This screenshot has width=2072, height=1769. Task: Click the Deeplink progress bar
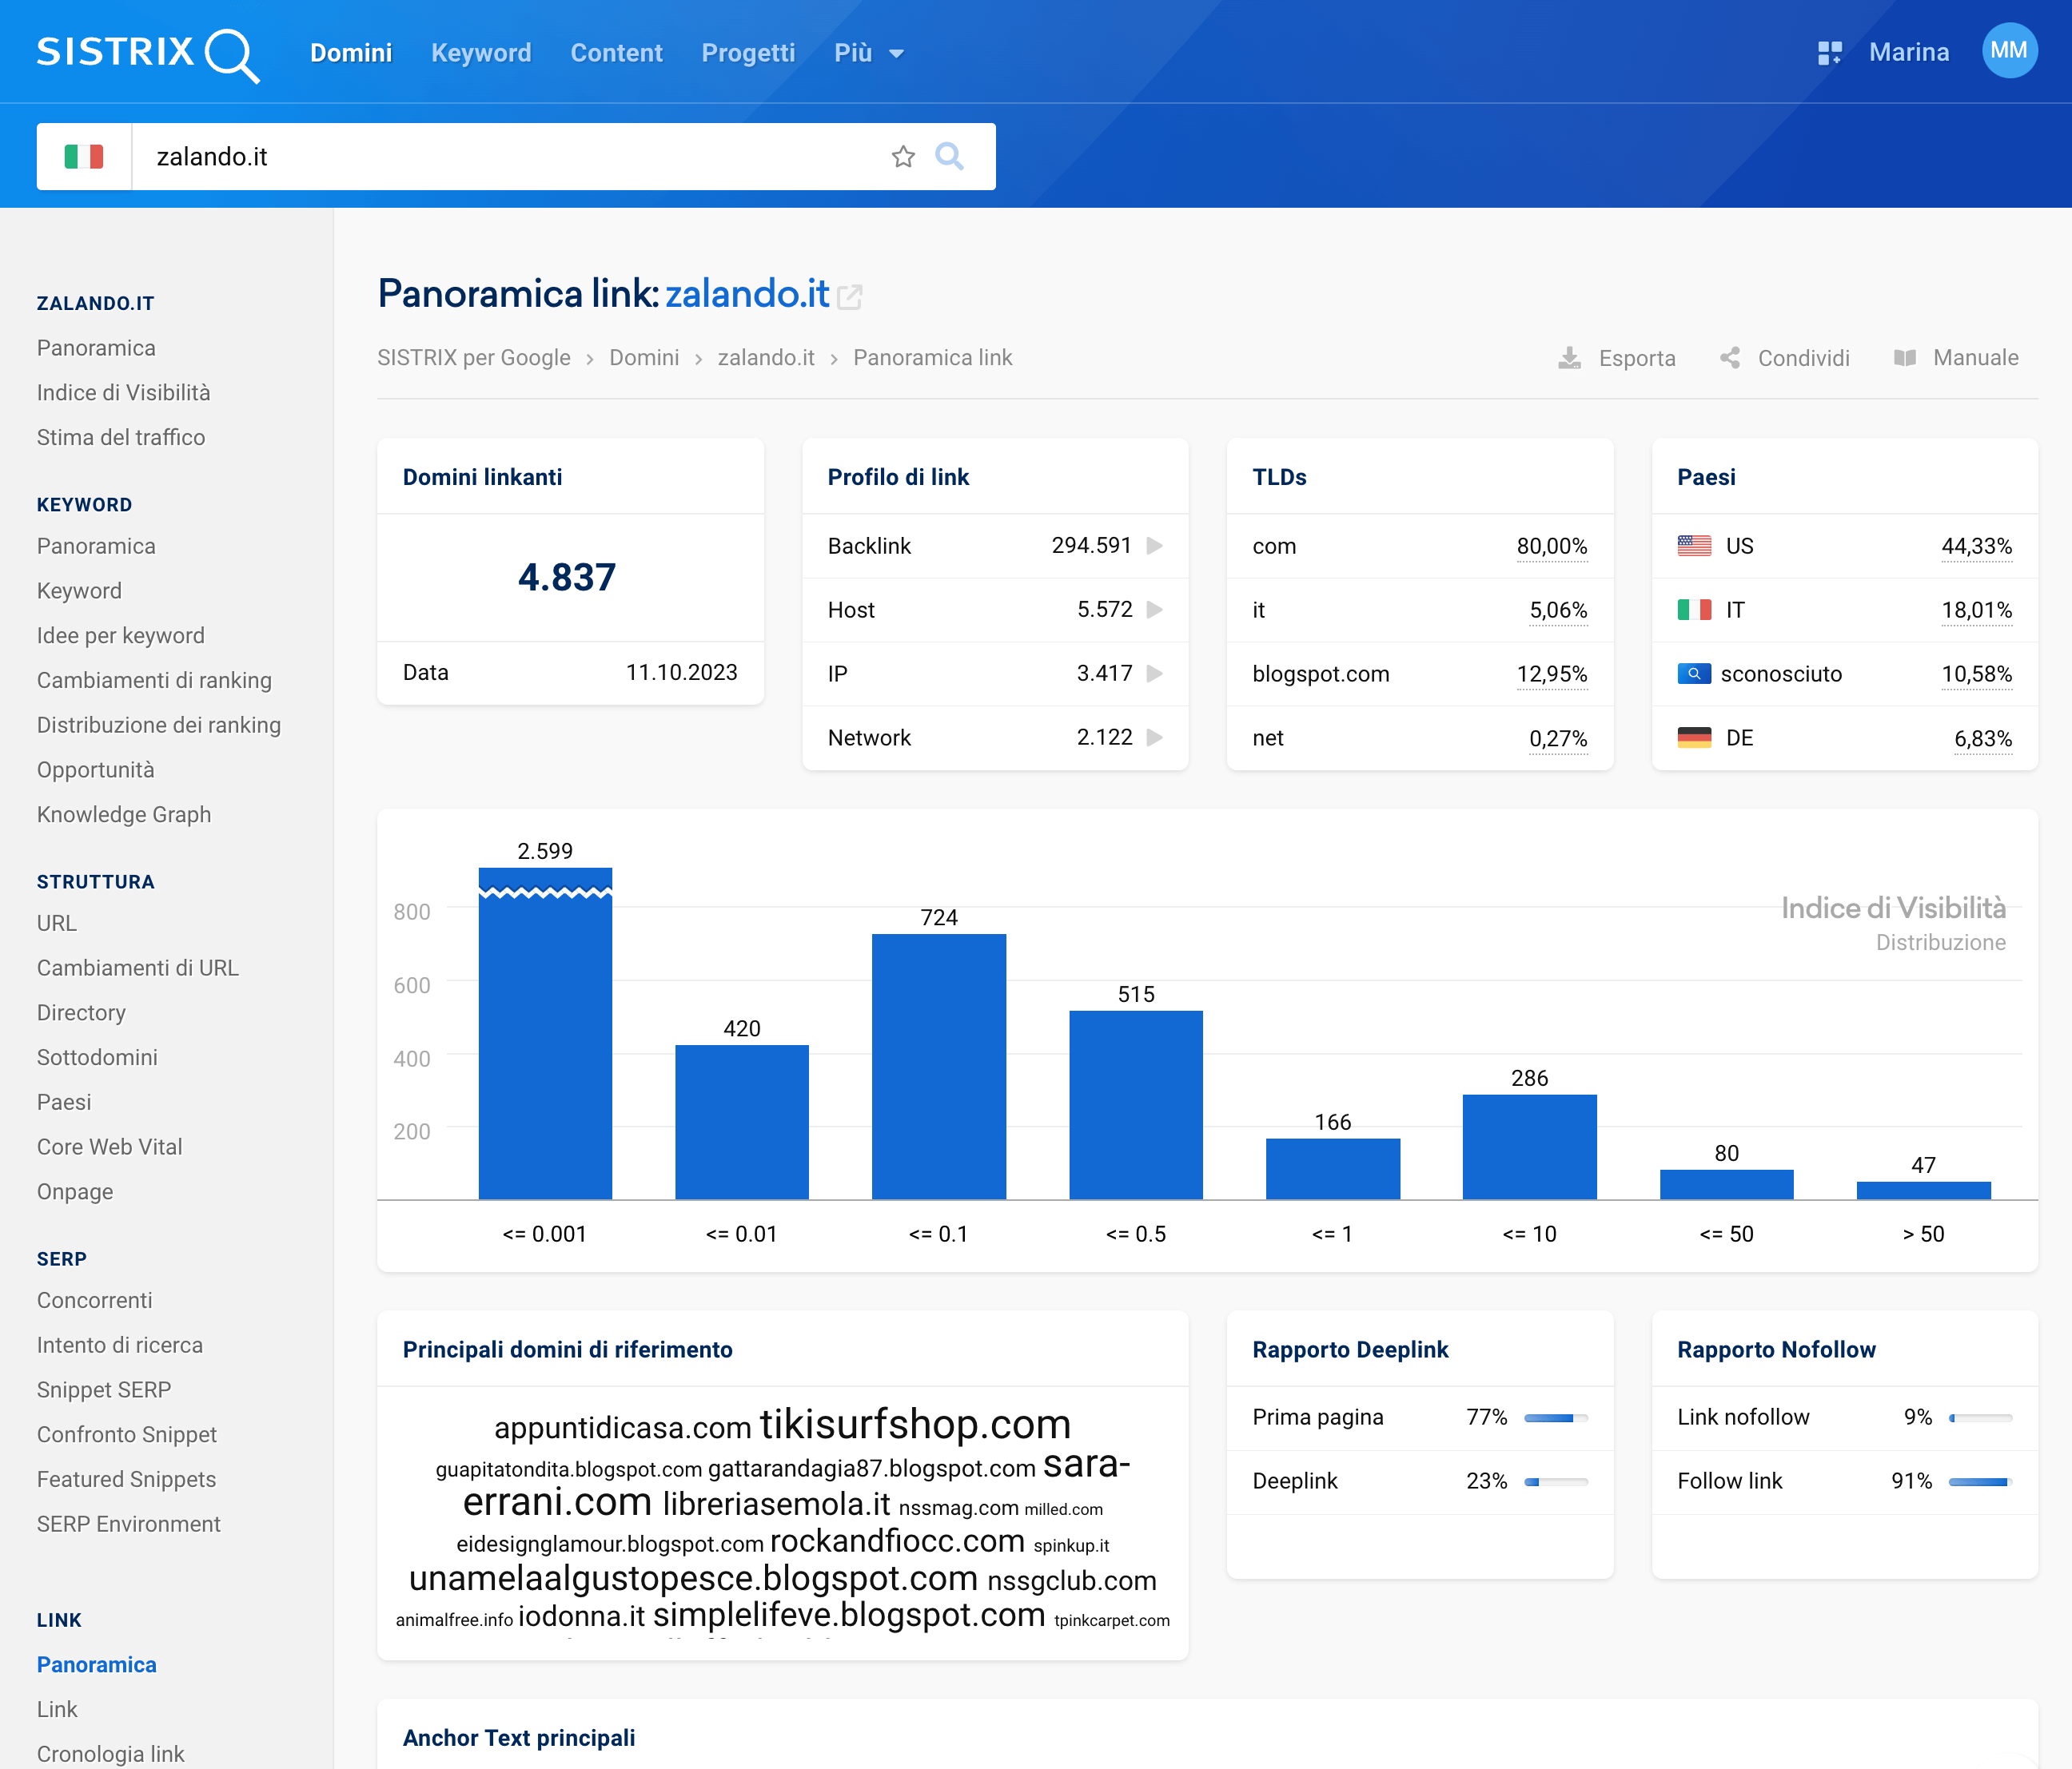1556,1482
